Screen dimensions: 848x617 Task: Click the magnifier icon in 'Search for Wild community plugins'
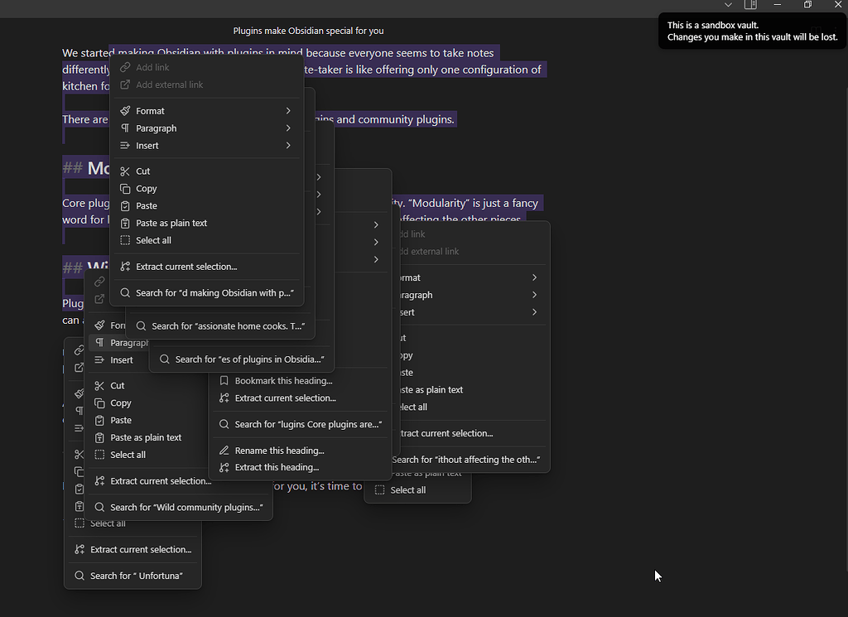(99, 507)
